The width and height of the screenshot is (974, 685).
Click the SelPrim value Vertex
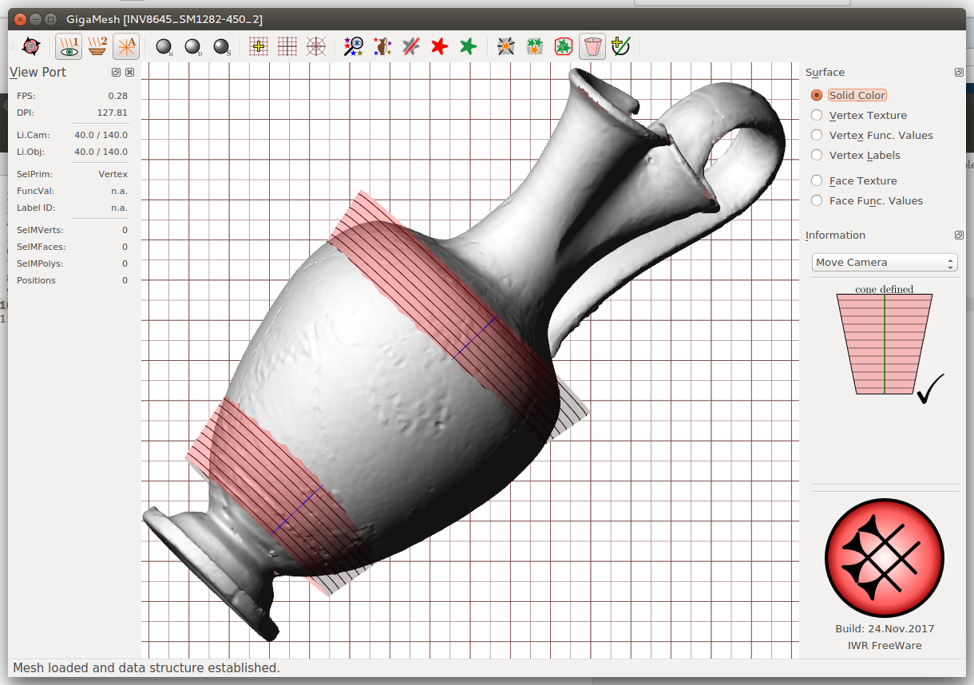113,174
